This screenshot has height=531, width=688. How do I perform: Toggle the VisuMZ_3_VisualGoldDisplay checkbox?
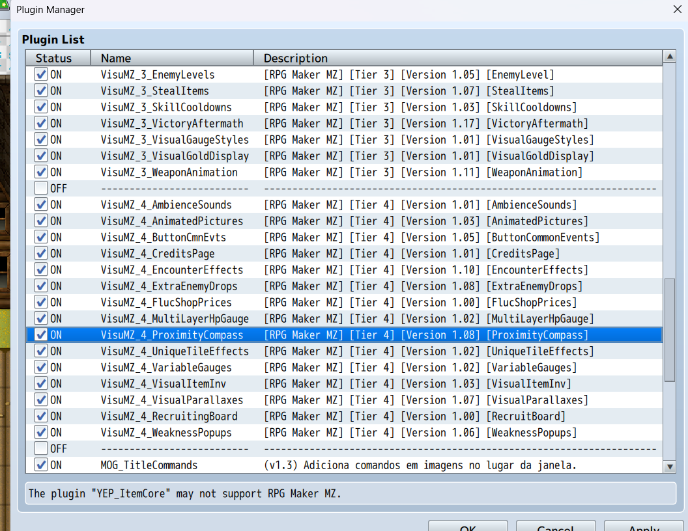click(41, 156)
